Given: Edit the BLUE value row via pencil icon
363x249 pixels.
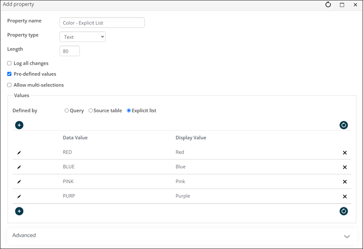Looking at the screenshot, I should click(x=19, y=167).
